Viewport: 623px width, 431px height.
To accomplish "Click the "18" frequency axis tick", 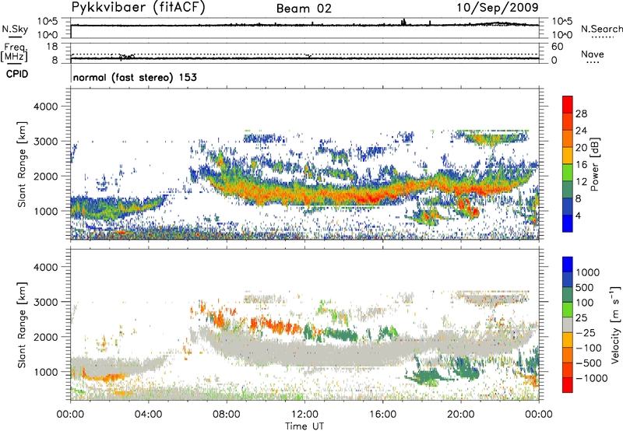I will (51, 47).
